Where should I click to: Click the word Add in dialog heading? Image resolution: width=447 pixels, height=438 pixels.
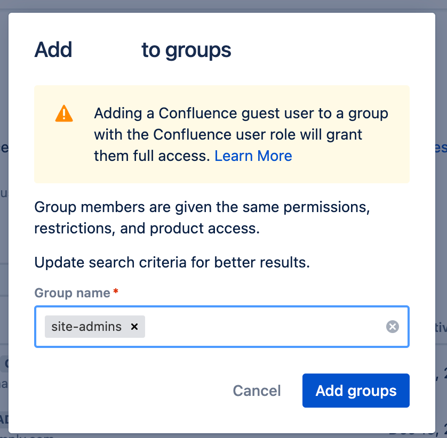[x=53, y=50]
